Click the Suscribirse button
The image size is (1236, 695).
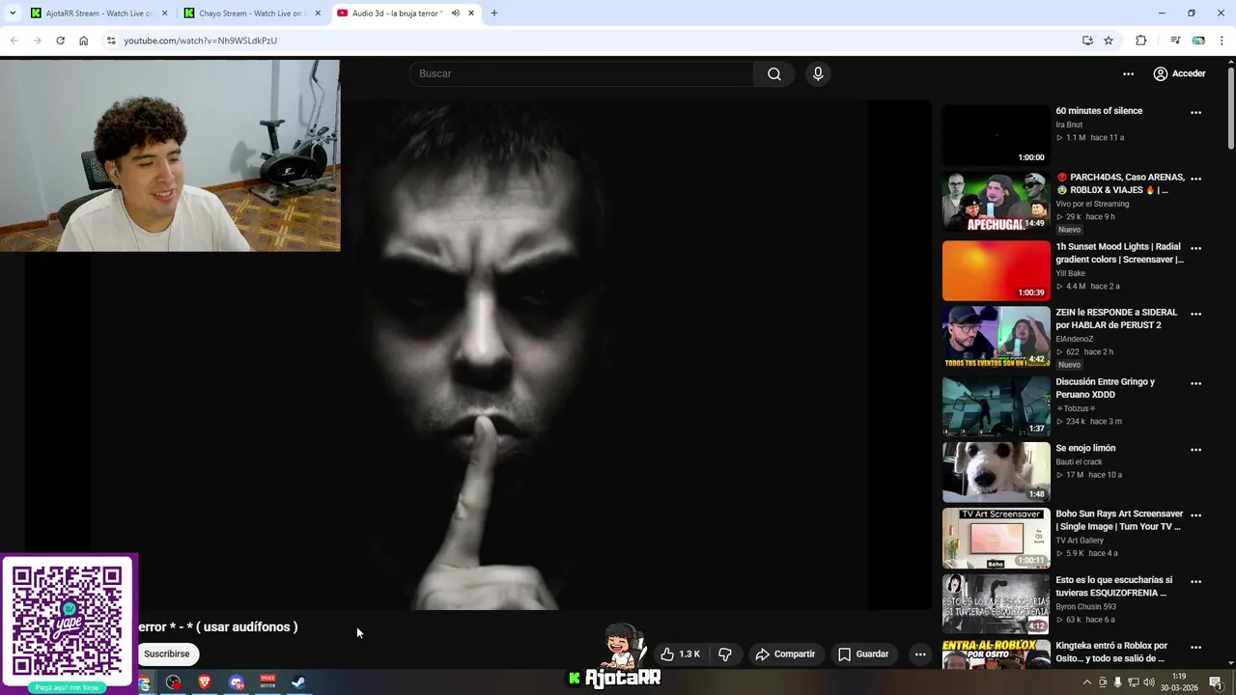(167, 654)
